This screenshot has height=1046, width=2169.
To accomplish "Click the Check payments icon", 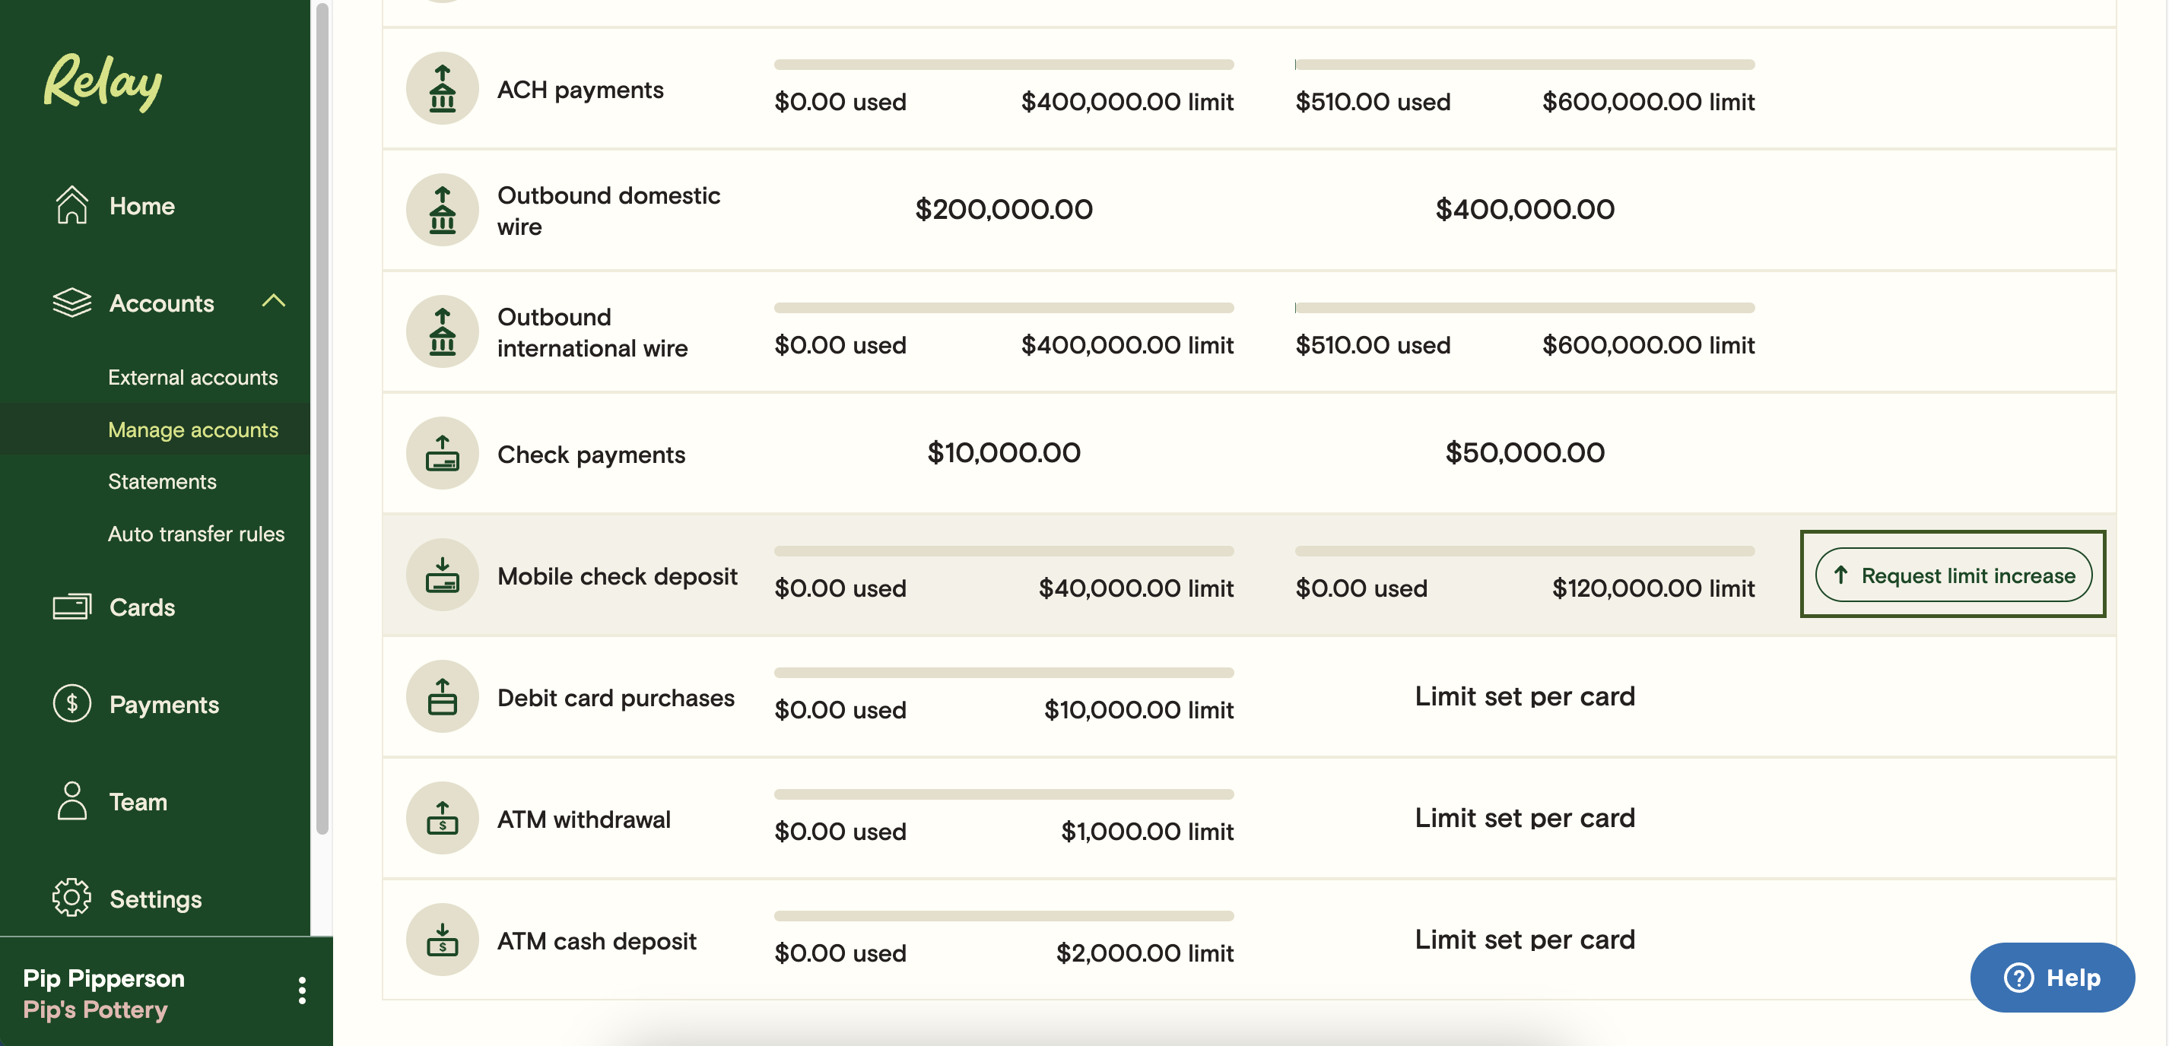I will coord(442,454).
